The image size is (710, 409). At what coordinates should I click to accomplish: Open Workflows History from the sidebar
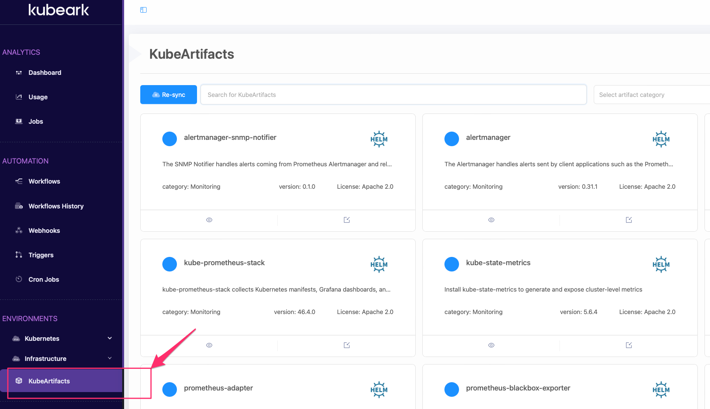coord(56,206)
